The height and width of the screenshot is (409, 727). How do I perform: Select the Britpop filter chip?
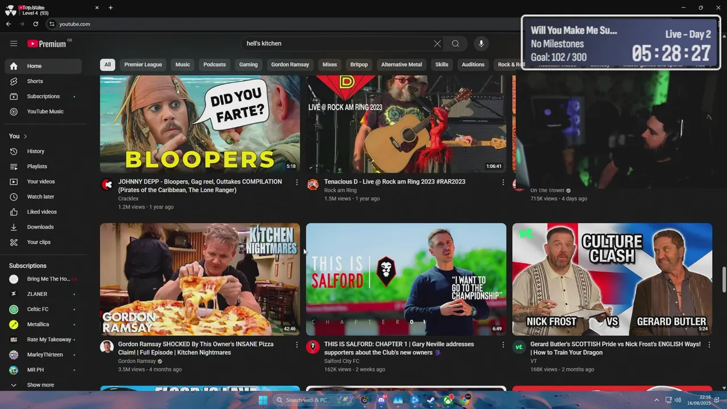pyautogui.click(x=359, y=65)
